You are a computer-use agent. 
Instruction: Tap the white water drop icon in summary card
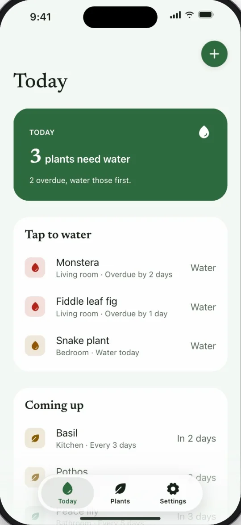(204, 132)
